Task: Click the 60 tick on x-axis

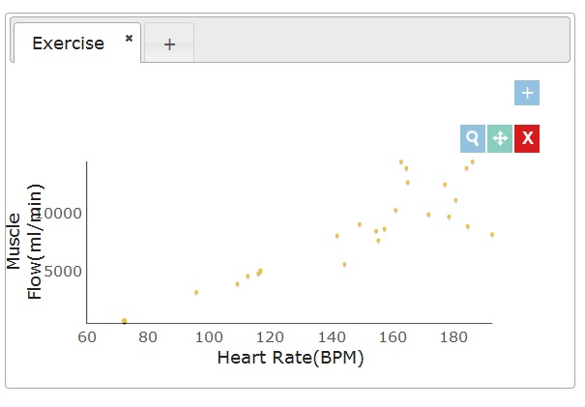Action: (87, 336)
